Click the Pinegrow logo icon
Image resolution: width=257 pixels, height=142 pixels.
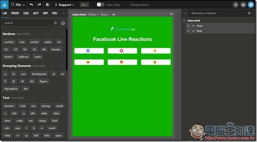(4, 5)
